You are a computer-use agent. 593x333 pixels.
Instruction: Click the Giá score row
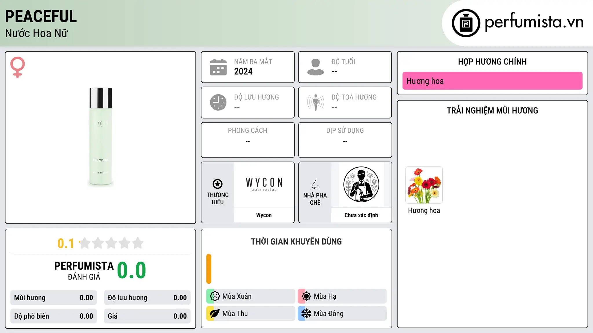click(147, 316)
